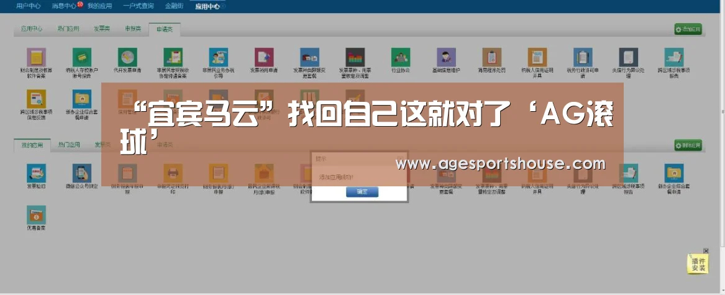Open 简易程序处罚 app icon
Image resolution: width=725 pixels, height=295 pixels.
pyautogui.click(x=491, y=57)
